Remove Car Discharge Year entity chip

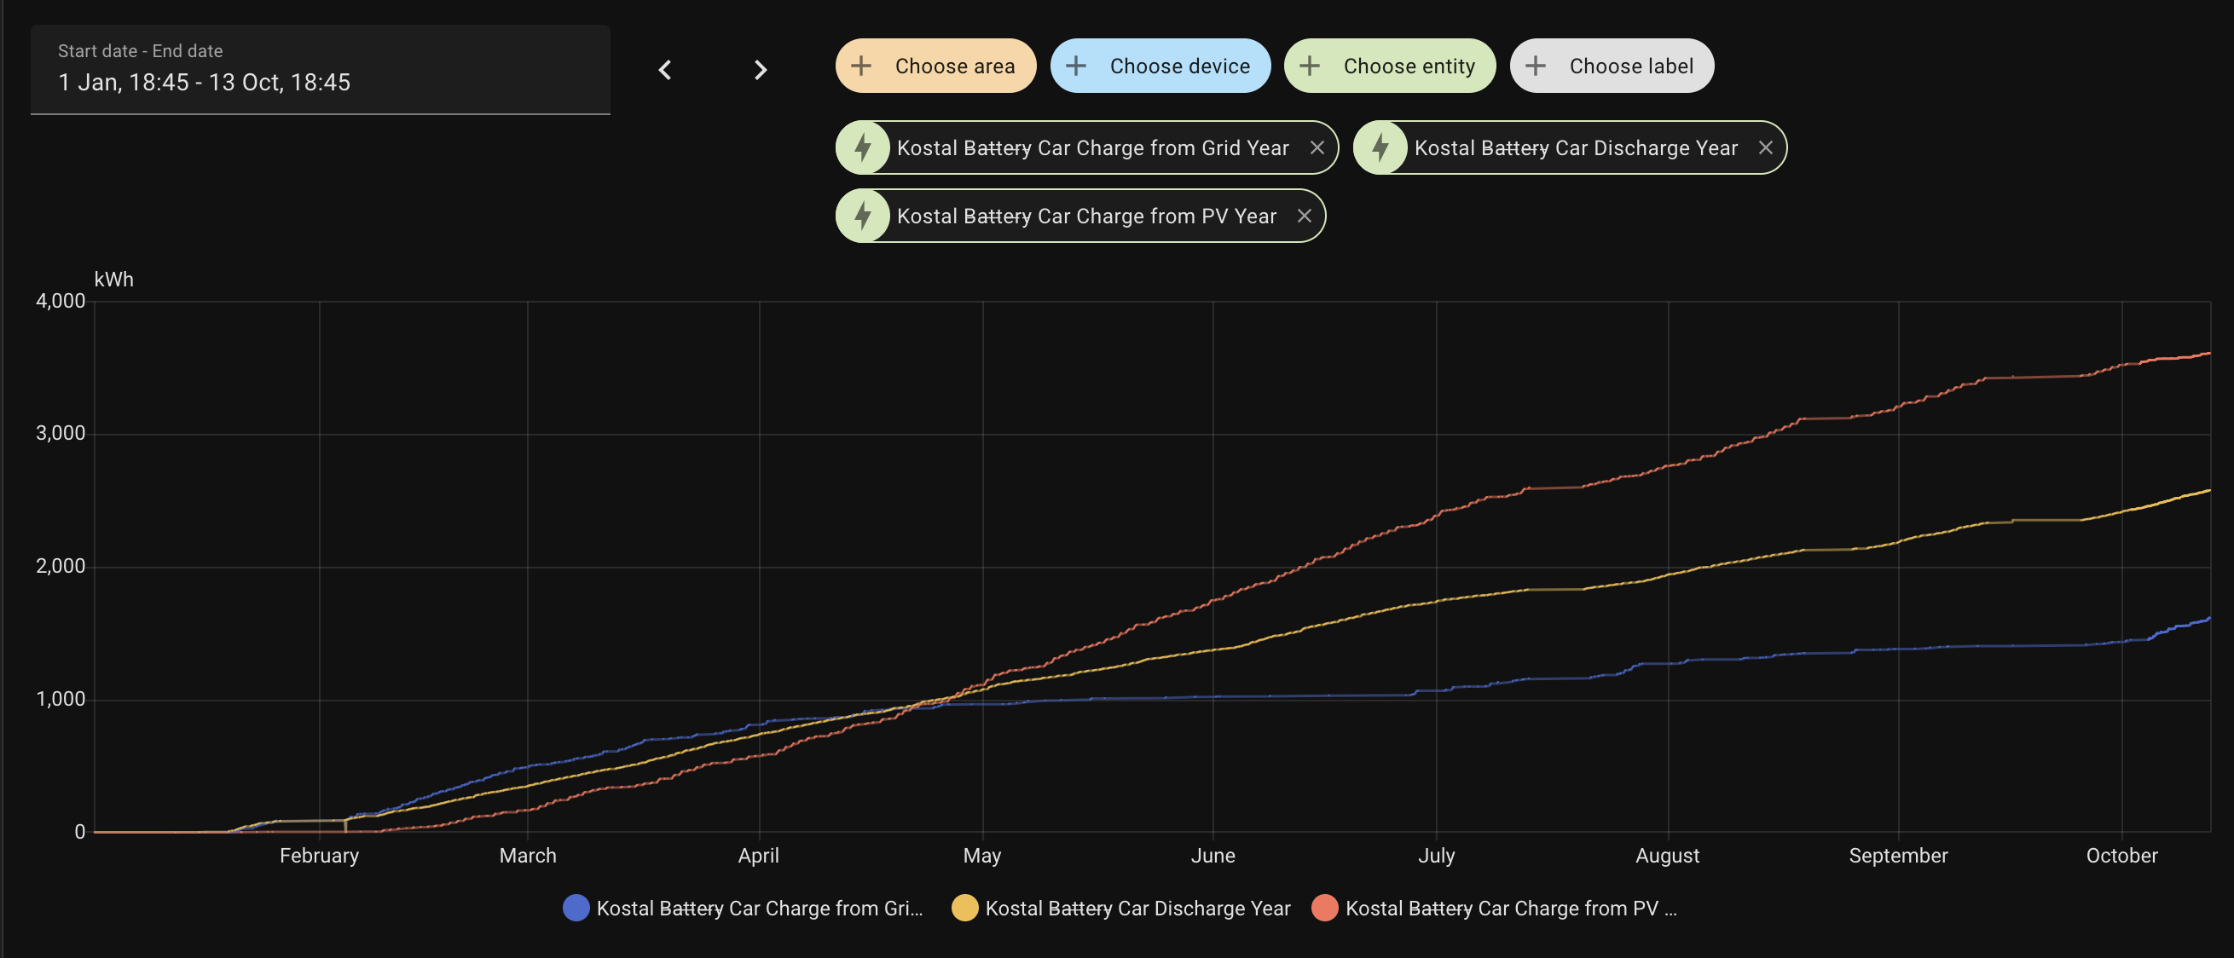(x=1765, y=147)
